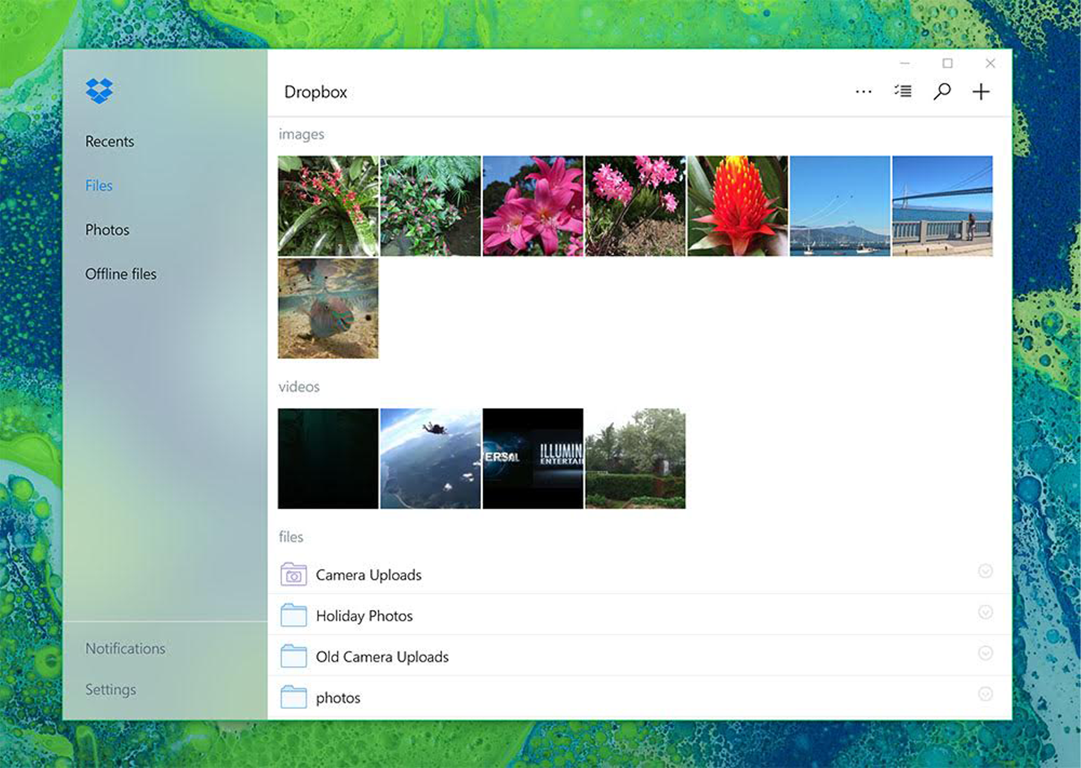
Task: Open the three-dot more options menu
Action: 863,92
